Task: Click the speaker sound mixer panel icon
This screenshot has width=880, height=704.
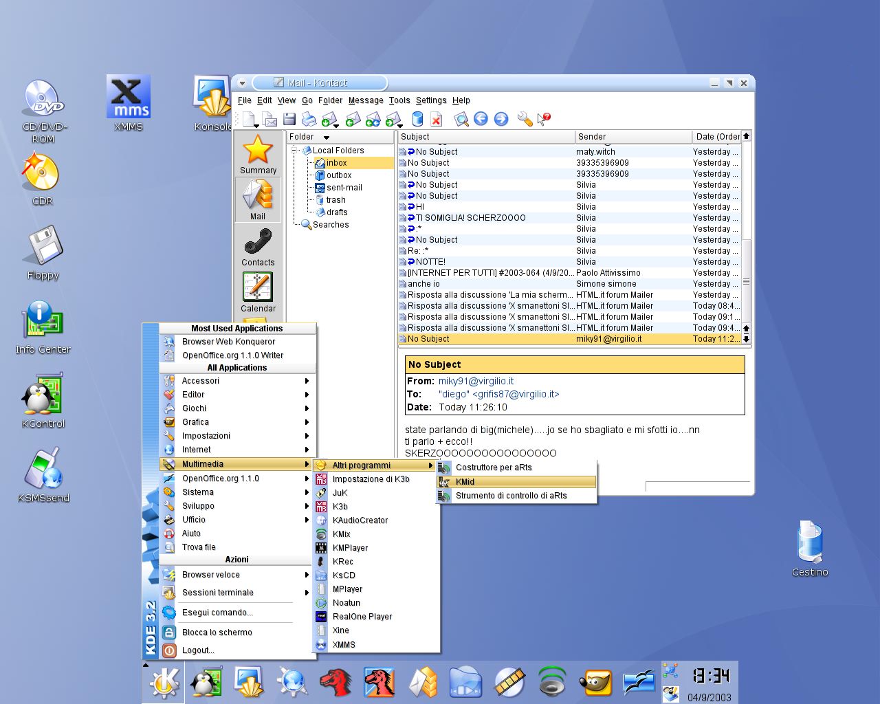Action: [552, 683]
